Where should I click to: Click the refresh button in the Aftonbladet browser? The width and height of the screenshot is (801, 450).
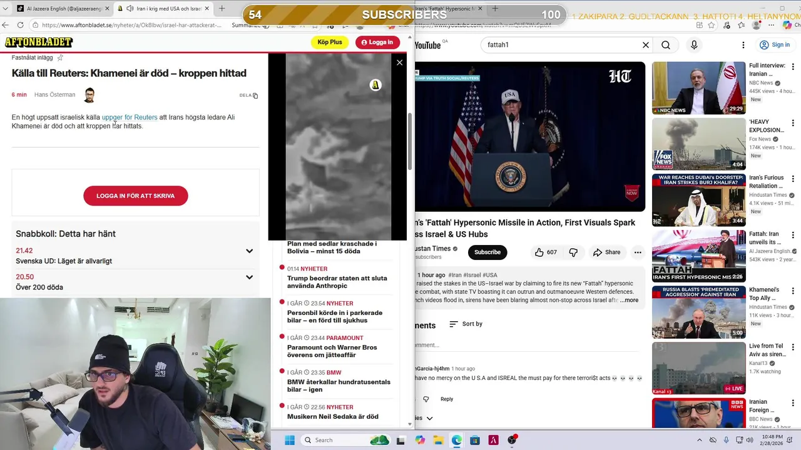20,25
